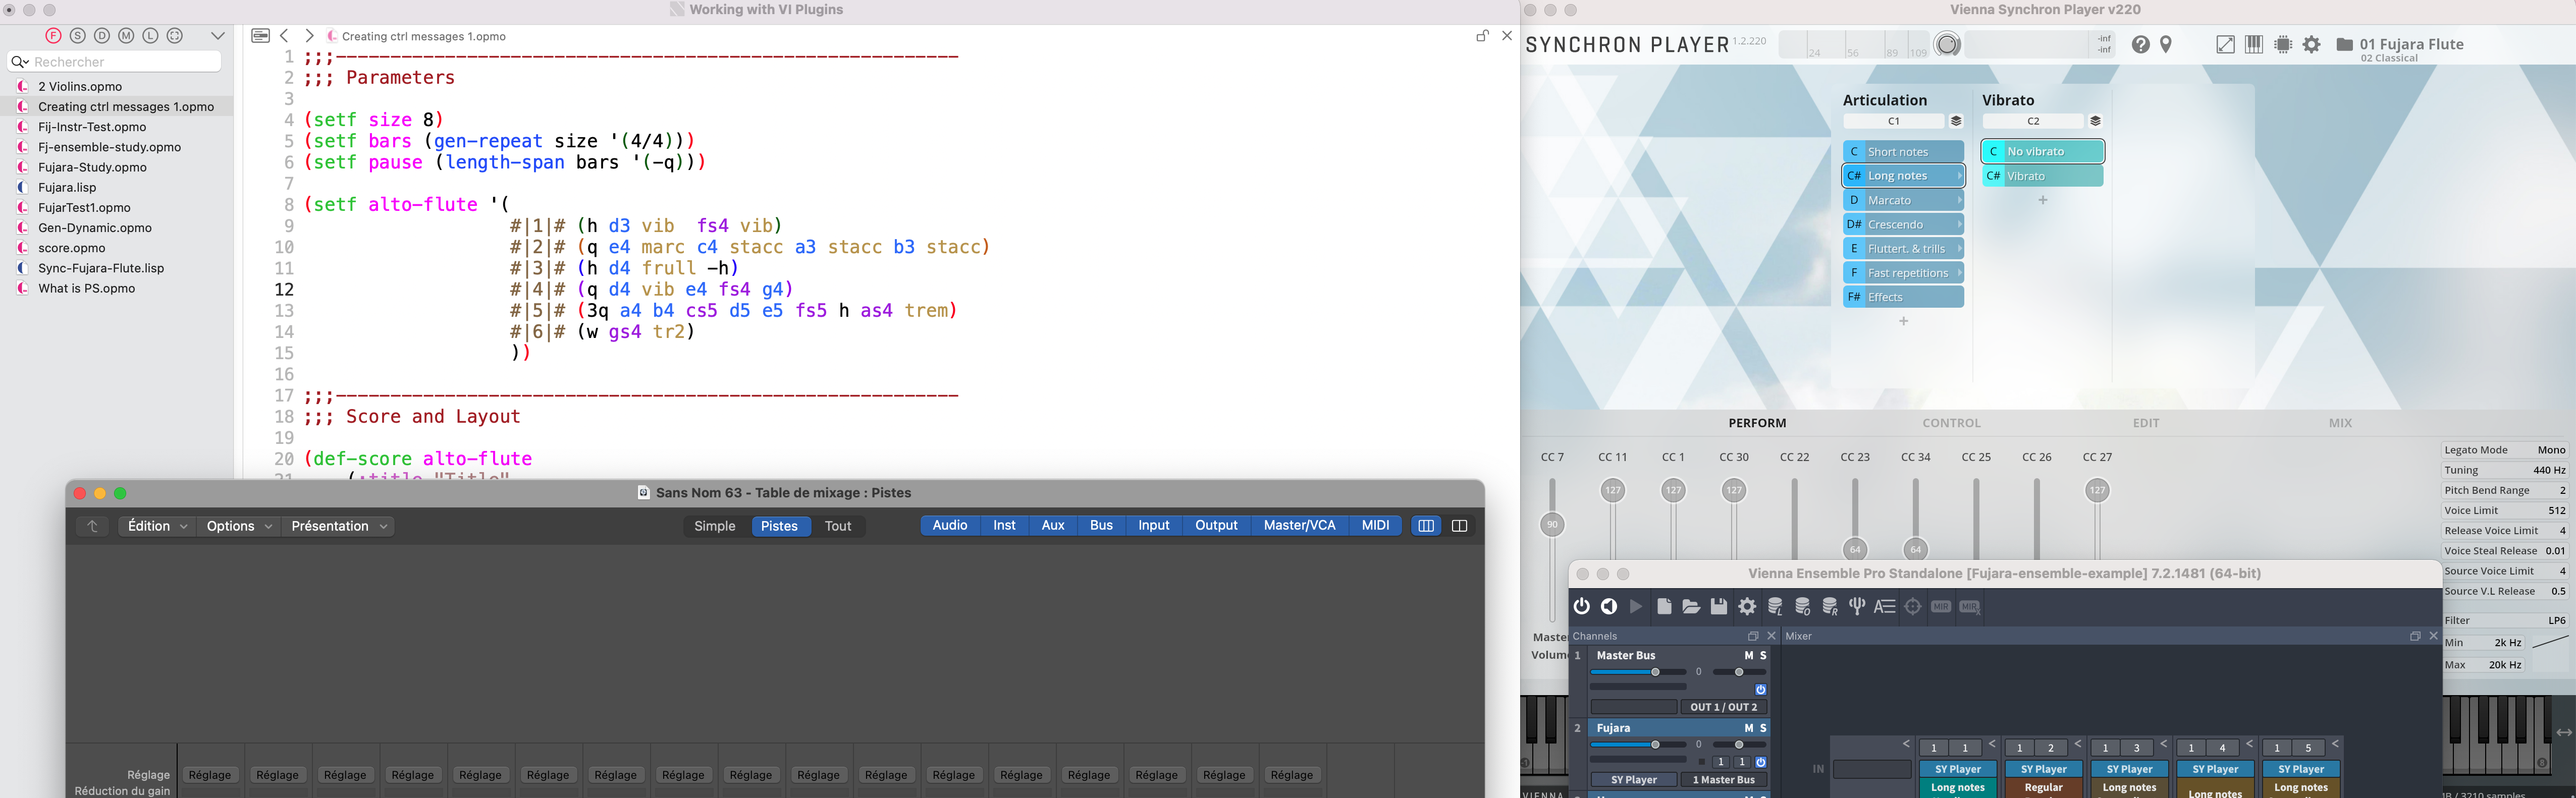Open 2 Violins.opmo in the file list

(80, 86)
